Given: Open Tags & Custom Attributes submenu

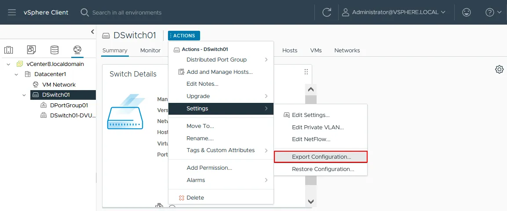Looking at the screenshot, I should 221,150.
